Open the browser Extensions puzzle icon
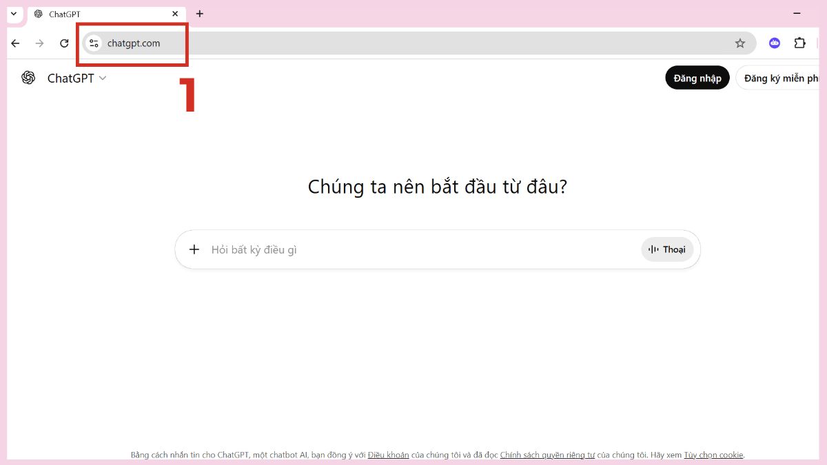The image size is (827, 465). (799, 43)
